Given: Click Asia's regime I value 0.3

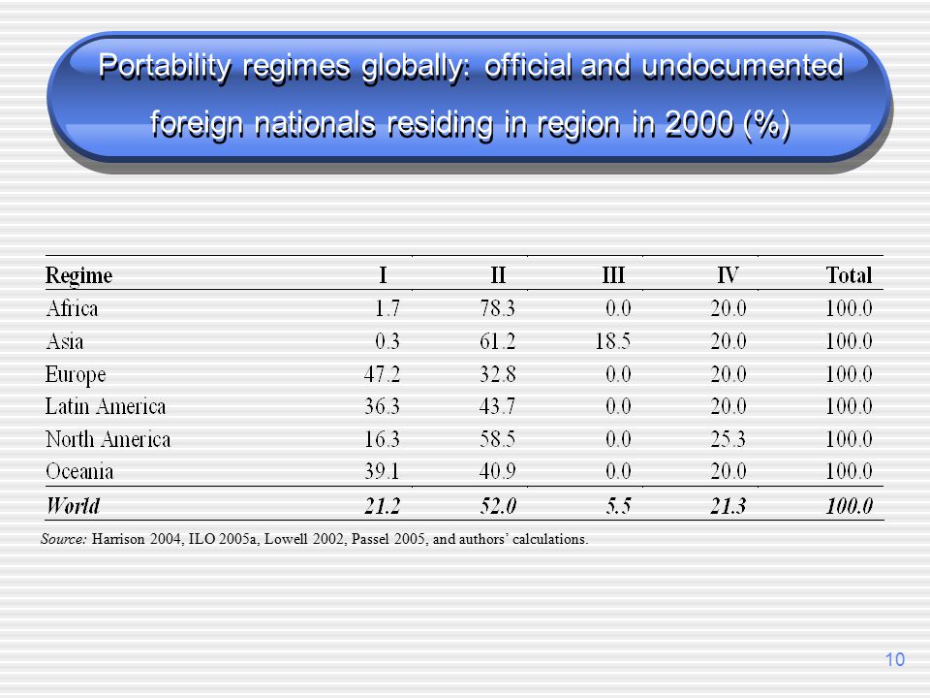Looking at the screenshot, I should click(x=387, y=341).
